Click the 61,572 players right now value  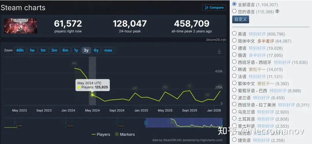[68, 24]
